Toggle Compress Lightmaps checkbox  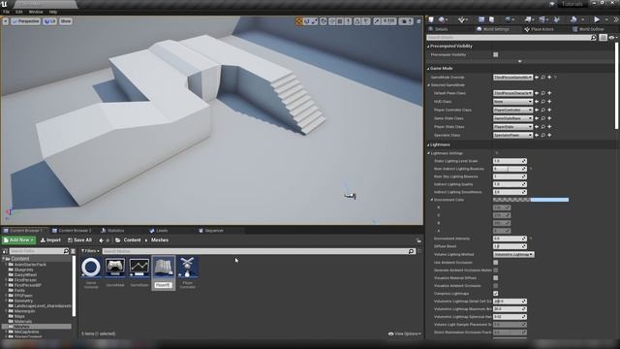pyautogui.click(x=495, y=293)
